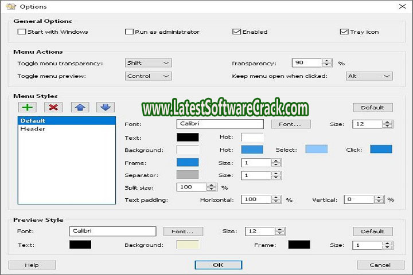Pick the Select color swatch

(317, 149)
